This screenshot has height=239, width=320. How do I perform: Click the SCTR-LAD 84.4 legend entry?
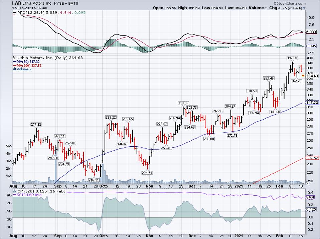30,195
